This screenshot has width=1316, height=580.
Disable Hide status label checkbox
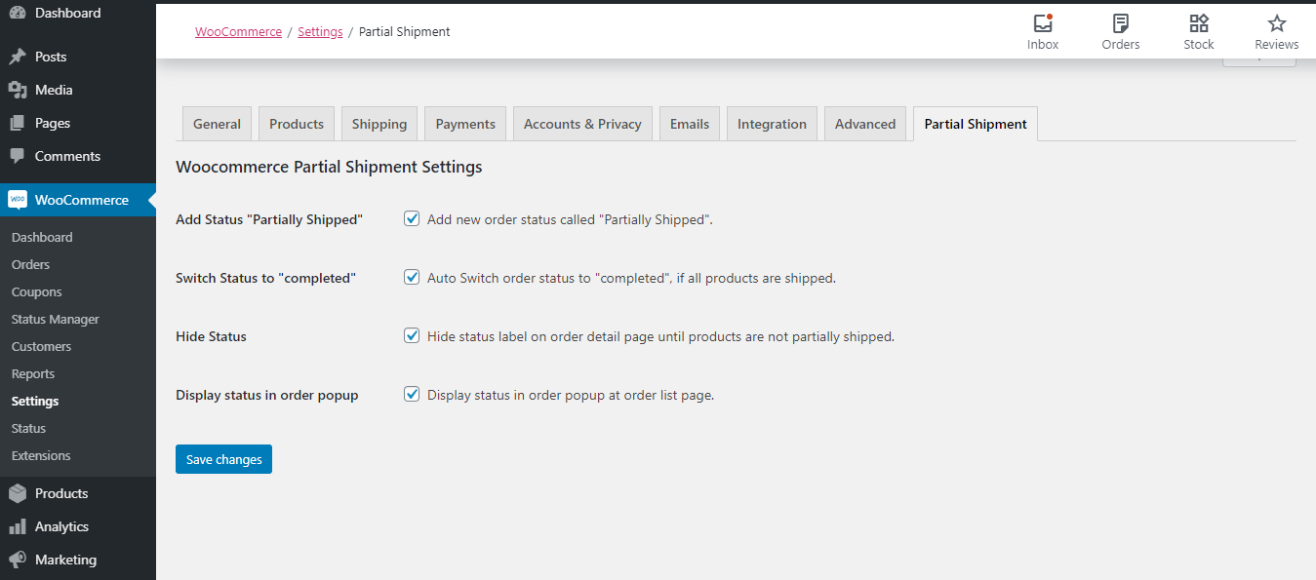(412, 336)
